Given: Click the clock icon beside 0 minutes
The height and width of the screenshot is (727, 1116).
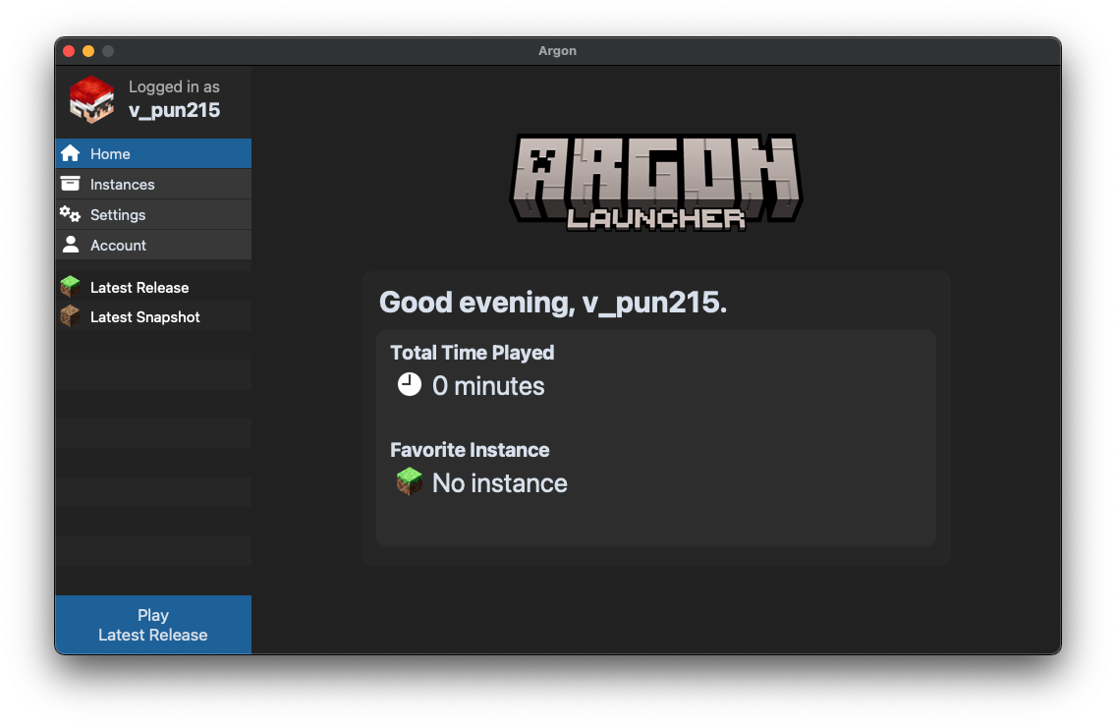Looking at the screenshot, I should click(409, 385).
